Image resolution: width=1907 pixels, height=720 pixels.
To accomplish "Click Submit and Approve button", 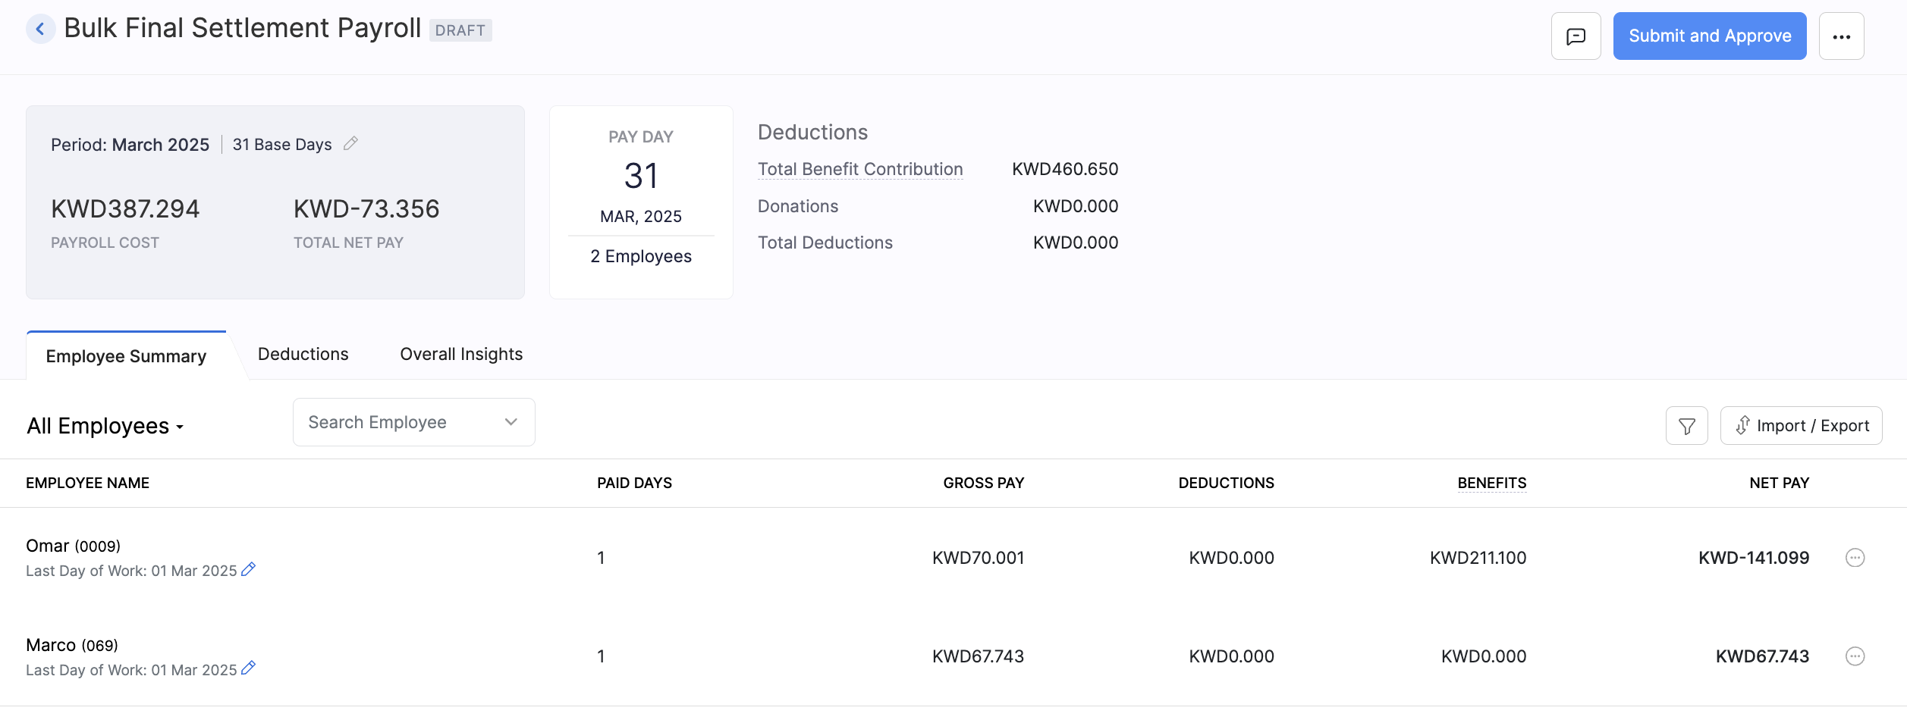I will pyautogui.click(x=1709, y=36).
